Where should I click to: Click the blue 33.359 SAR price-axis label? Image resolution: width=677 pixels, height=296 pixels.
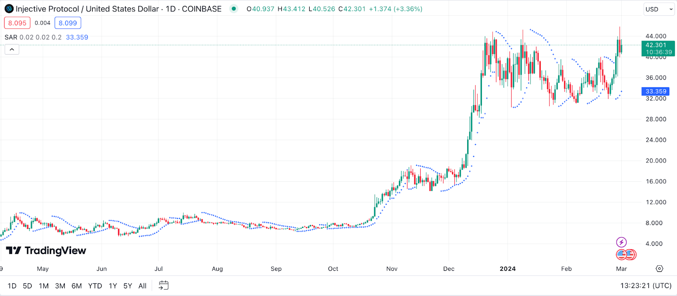click(655, 91)
